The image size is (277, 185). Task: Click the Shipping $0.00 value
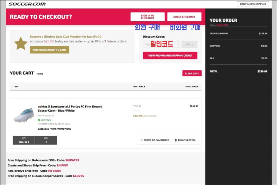264,46
